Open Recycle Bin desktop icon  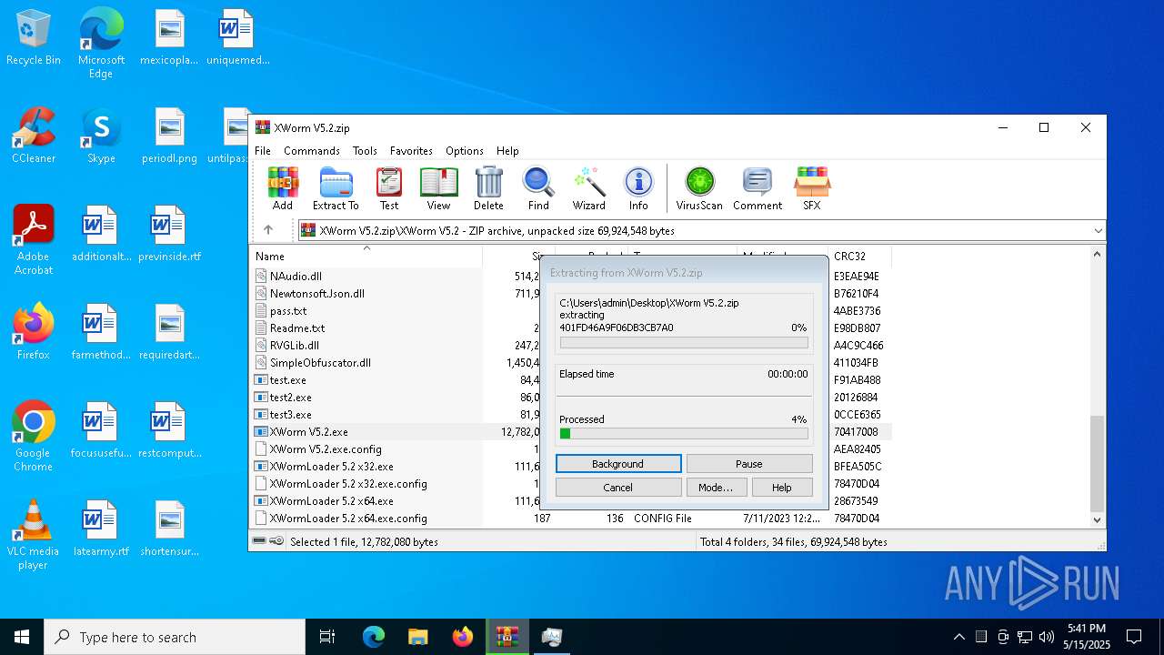34,38
